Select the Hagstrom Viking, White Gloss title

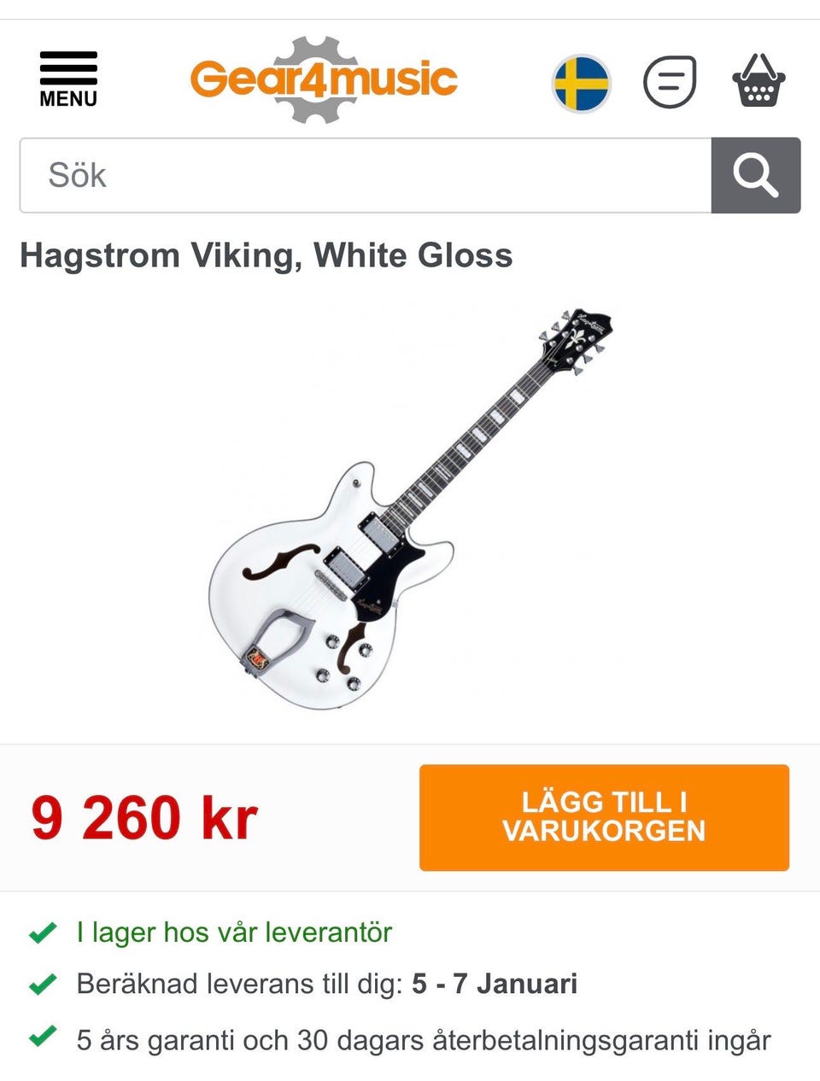[266, 255]
